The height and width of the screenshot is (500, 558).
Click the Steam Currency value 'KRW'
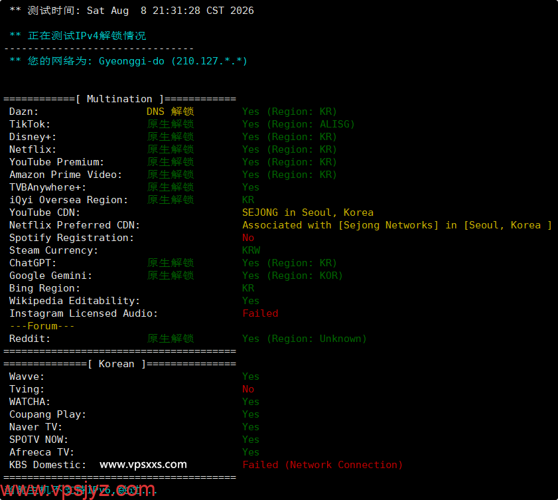[x=251, y=250]
